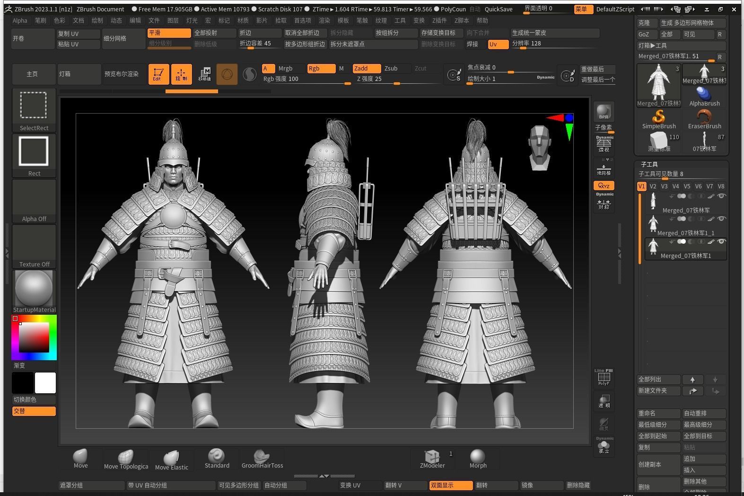Adjust the Z 强度 intensity slider
This screenshot has width=744, height=496.
click(398, 79)
